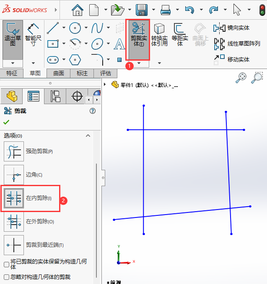Create a new document
267x284 pixels.
(94, 10)
